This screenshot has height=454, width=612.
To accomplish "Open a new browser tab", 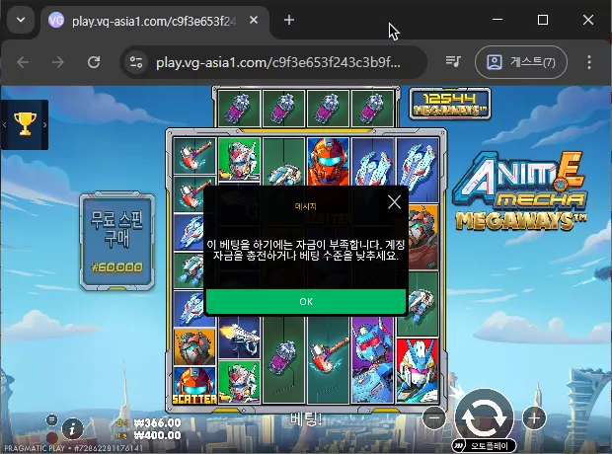I will [x=289, y=20].
